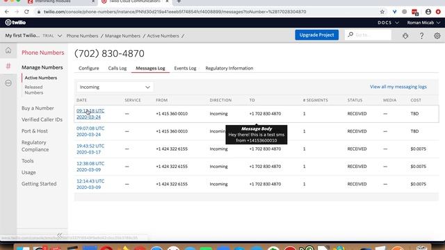This screenshot has width=445, height=250.
Task: Open Regulatory Compliance in sidebar
Action: click(x=35, y=146)
